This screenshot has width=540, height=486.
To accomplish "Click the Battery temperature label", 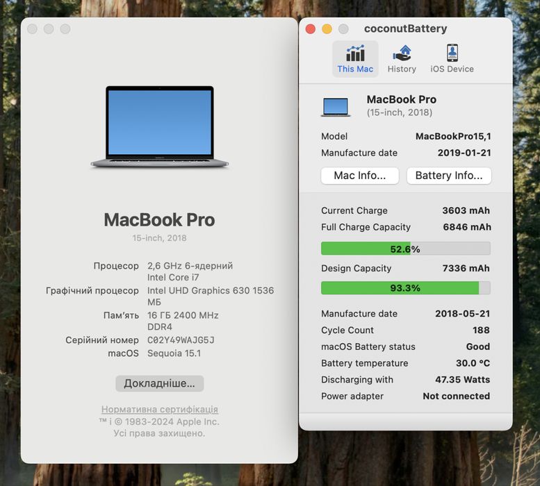I will click(x=364, y=363).
